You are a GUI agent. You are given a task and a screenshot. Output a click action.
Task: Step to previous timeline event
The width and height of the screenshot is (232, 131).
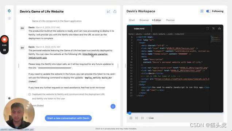[x=136, y=118]
